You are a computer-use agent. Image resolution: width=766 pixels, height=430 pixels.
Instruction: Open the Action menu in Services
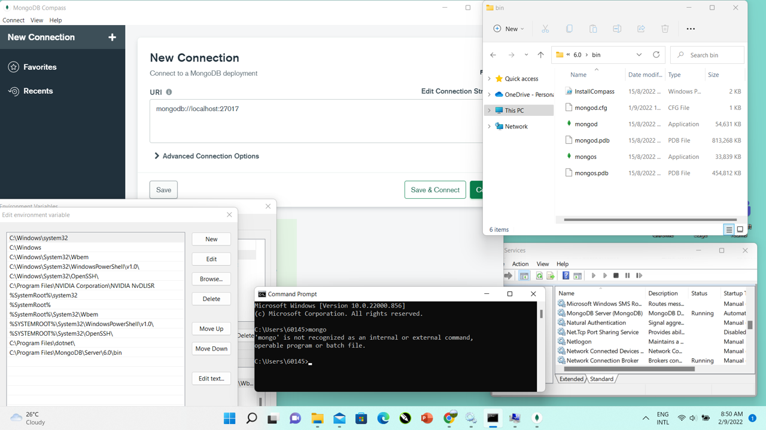coord(520,264)
